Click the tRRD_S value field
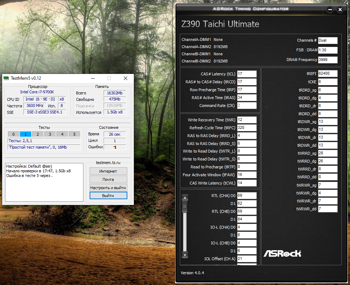Screen dimensions: 350x285 pyautogui.click(x=247, y=144)
